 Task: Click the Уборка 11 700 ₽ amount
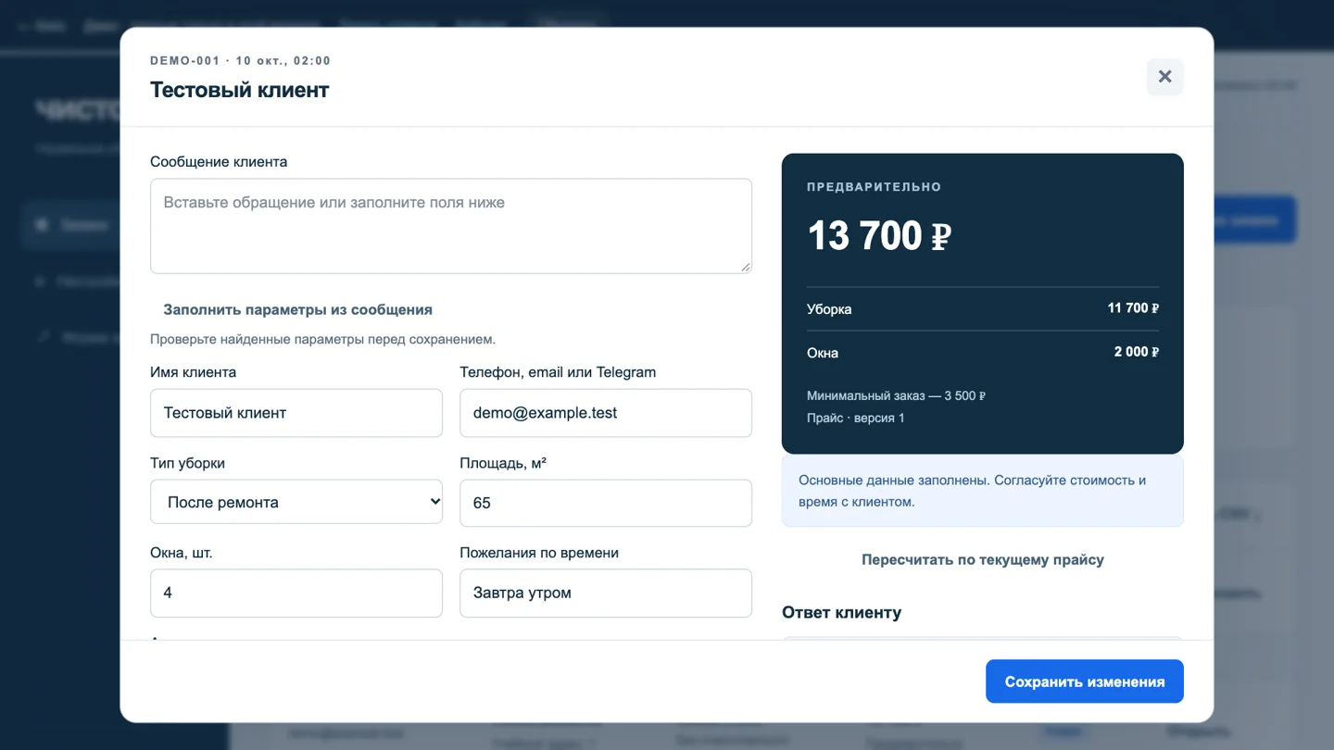coord(1133,308)
